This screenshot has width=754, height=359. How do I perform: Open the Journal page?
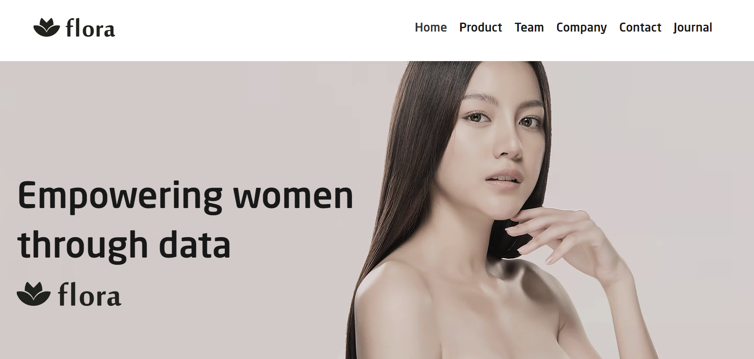692,28
